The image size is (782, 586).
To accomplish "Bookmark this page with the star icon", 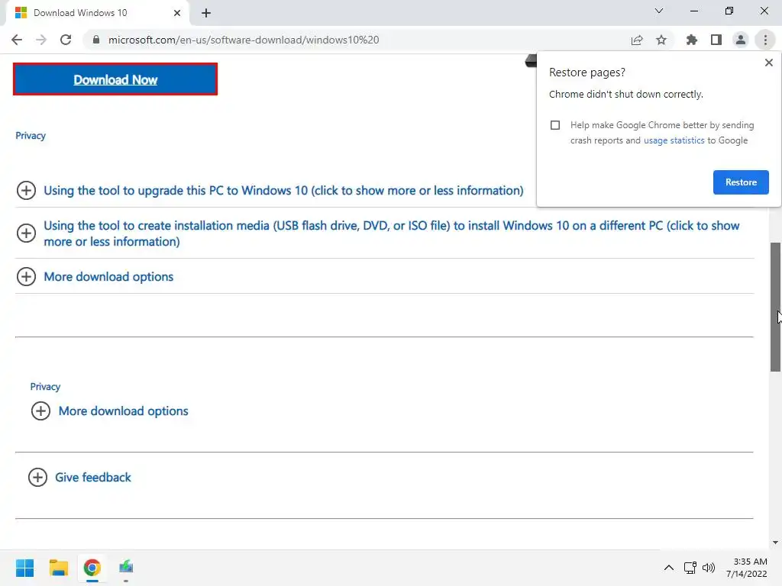I will click(661, 40).
